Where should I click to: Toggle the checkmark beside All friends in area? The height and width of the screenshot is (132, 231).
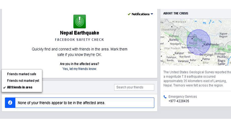[x=4, y=87]
